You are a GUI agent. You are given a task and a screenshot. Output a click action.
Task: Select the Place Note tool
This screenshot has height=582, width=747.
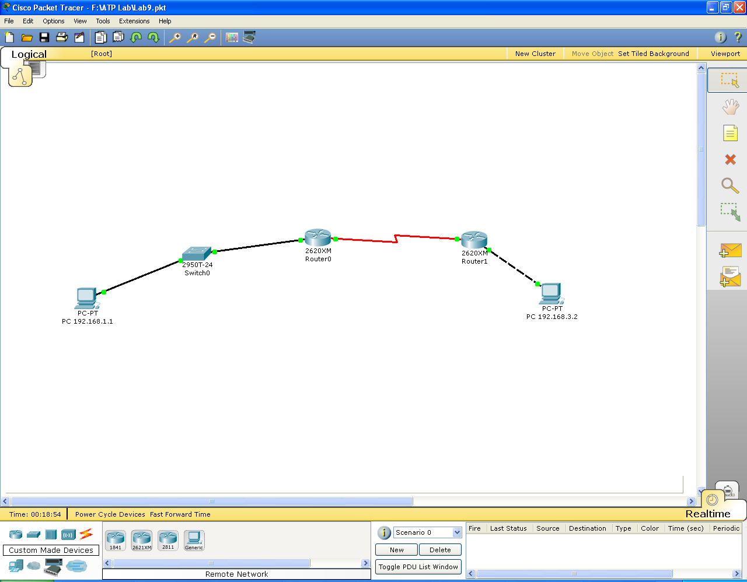click(x=730, y=133)
